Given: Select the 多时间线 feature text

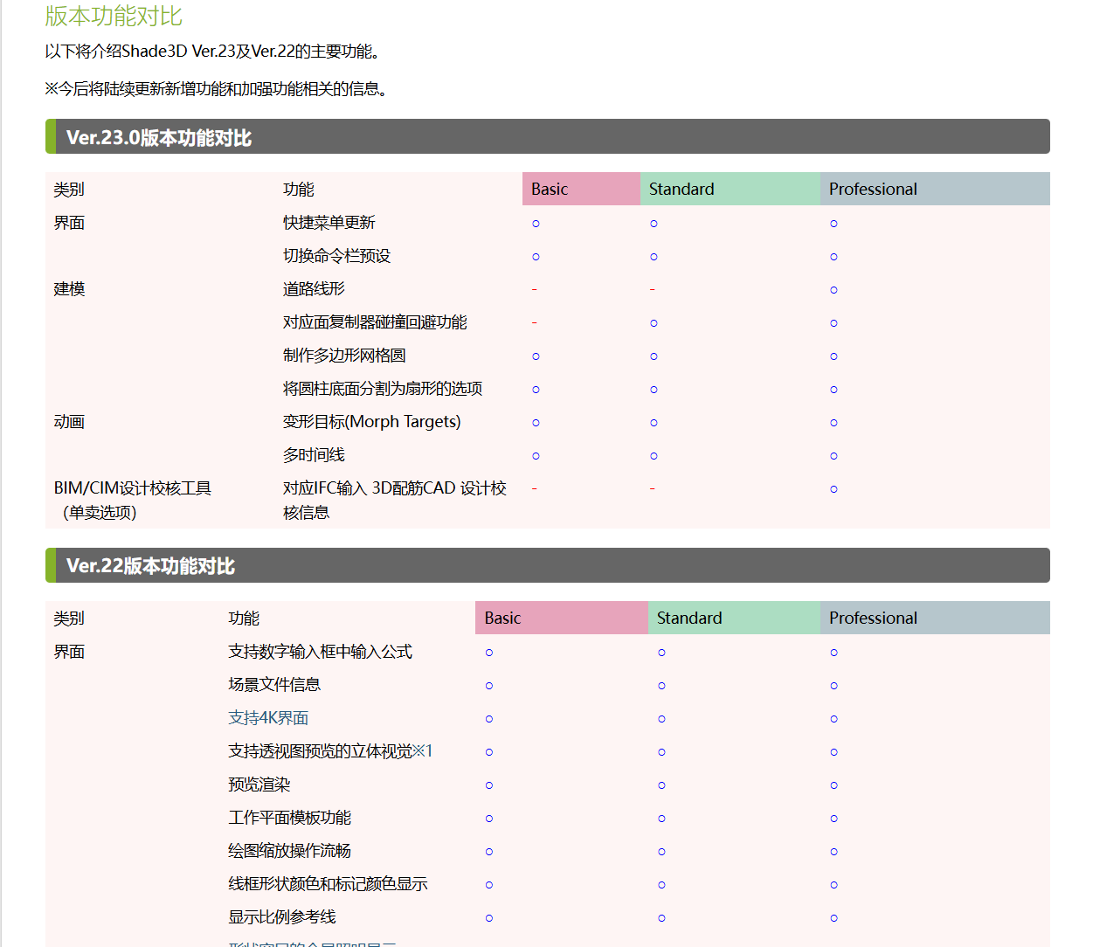Looking at the screenshot, I should pos(314,455).
